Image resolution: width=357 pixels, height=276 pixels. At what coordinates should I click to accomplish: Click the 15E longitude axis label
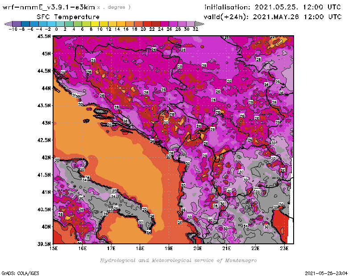54,248
